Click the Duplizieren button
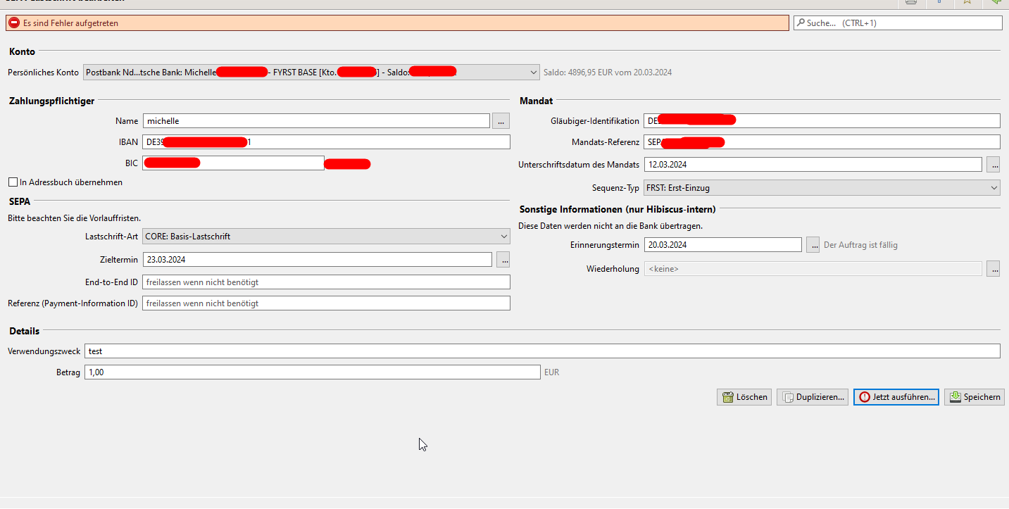The height and width of the screenshot is (509, 1009). coord(813,397)
